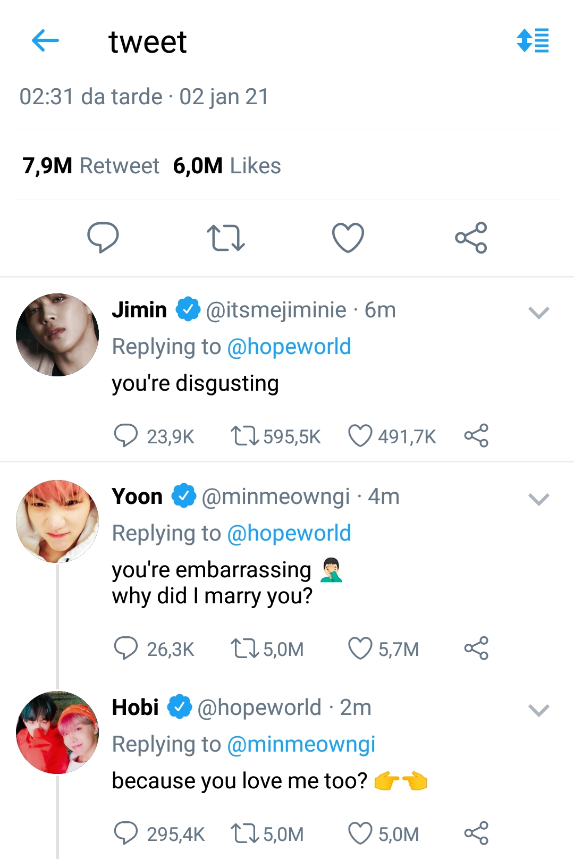Like the main tweet with heart

[x=348, y=238]
